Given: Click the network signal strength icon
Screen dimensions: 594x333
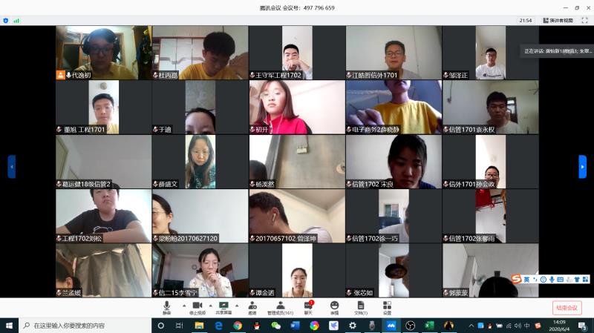Looking at the screenshot, I should (x=16, y=21).
